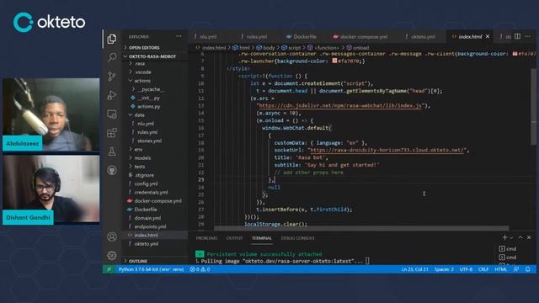Change indentation via Spaces: 2
The height and width of the screenshot is (303, 539).
(444, 269)
